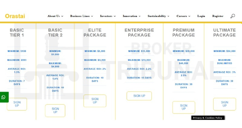Image resolution: width=242 pixels, height=128 pixels.
Task: Click the Elite Package heading
Action: click(95, 32)
